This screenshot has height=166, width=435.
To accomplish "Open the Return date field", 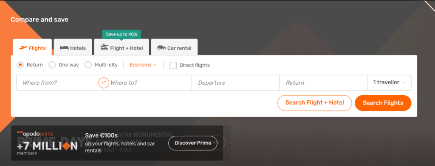I will [x=323, y=83].
